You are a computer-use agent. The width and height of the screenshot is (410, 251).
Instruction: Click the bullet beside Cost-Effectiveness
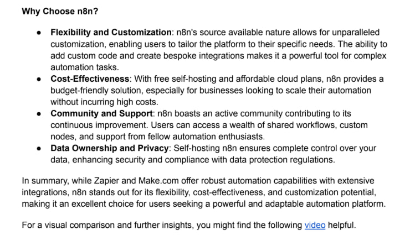tap(39, 79)
